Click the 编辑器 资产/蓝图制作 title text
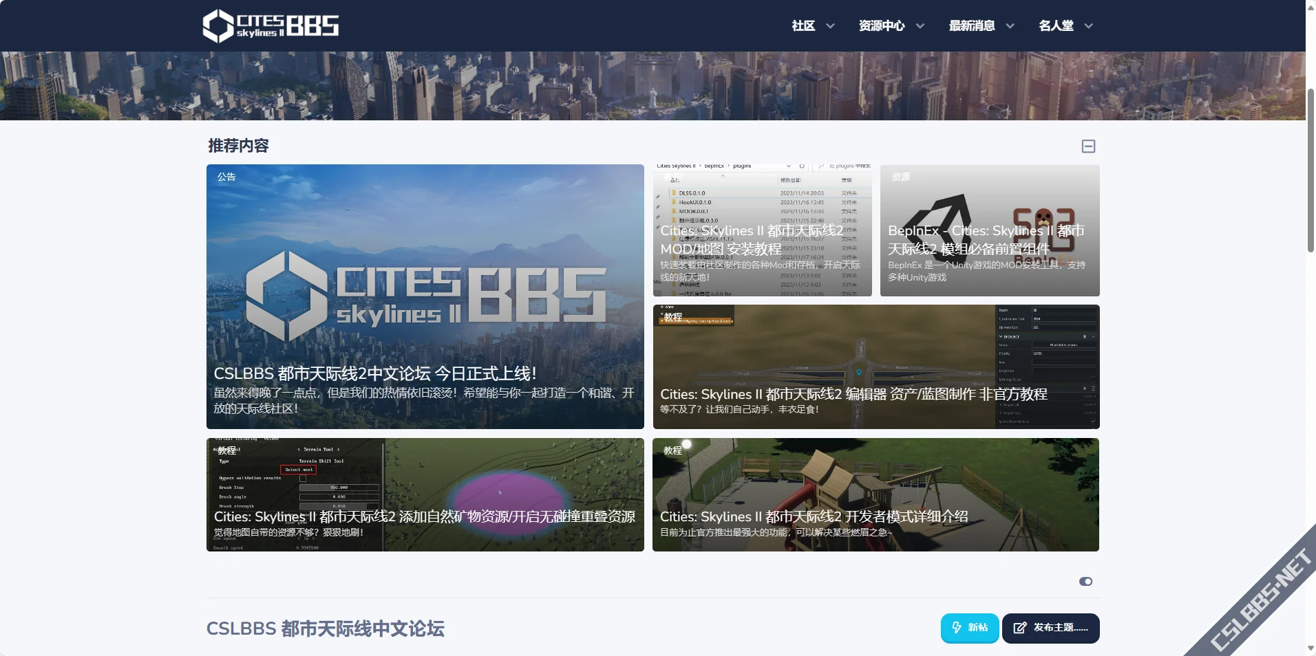The width and height of the screenshot is (1316, 656). (x=853, y=394)
